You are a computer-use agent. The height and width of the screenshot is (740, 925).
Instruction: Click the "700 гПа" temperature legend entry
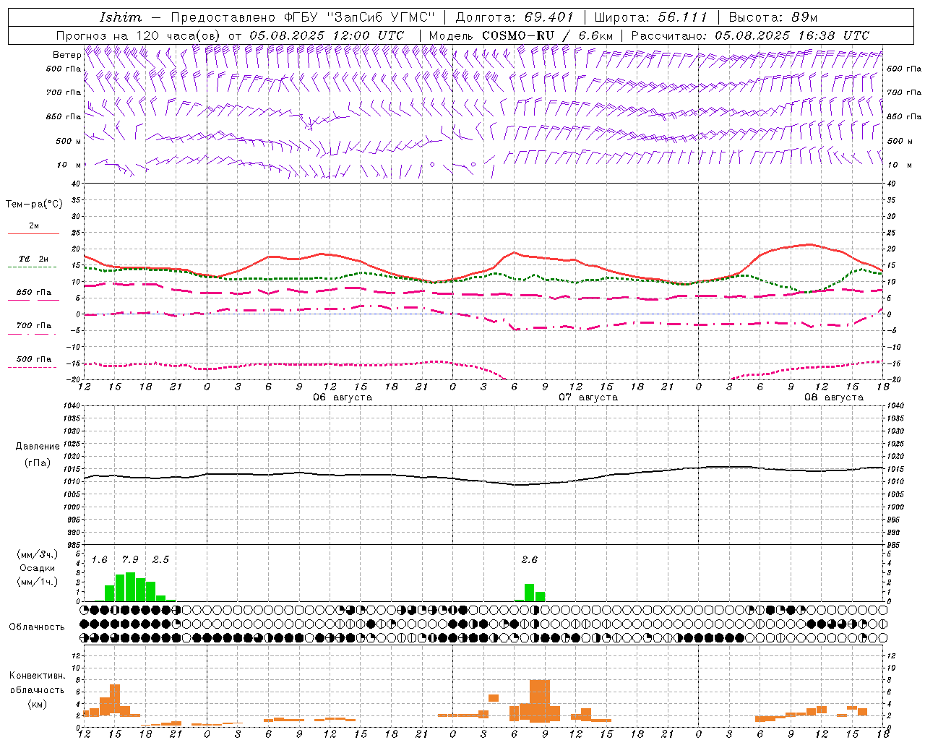coord(34,325)
